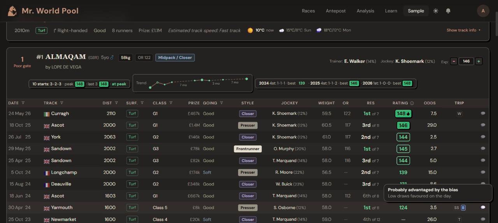Image resolution: width=498 pixels, height=223 pixels.
Task: Increase Exp rating with plus button
Action: click(479, 61)
